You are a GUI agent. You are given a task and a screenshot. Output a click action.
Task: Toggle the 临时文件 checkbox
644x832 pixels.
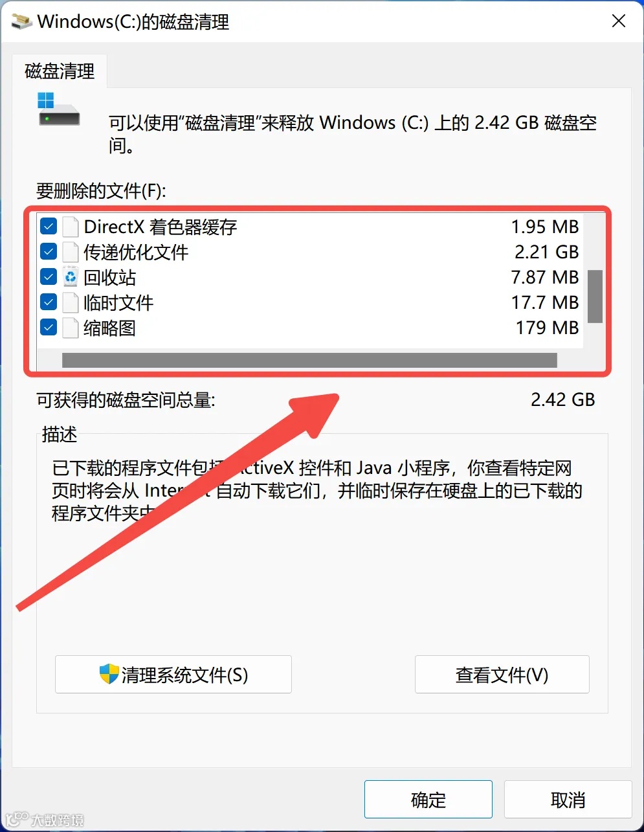49,302
